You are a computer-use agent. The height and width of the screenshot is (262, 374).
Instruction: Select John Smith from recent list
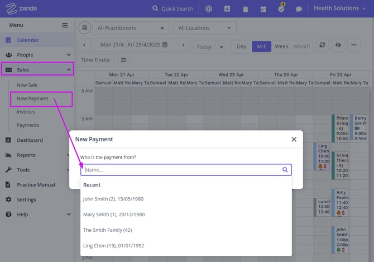tap(114, 199)
